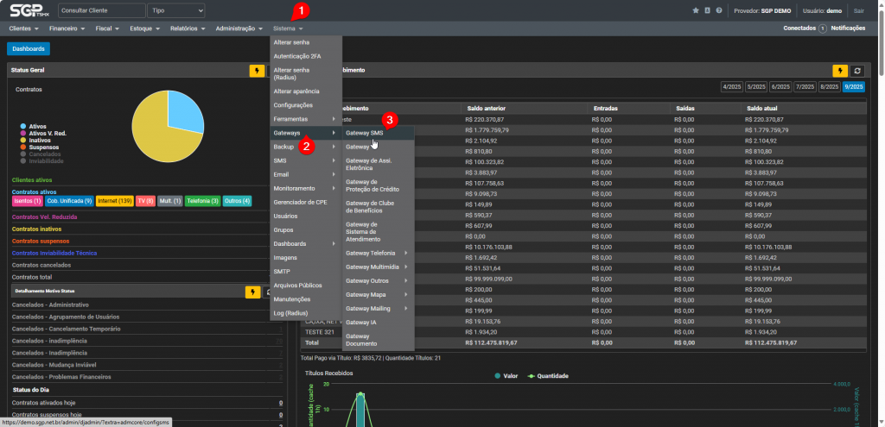
Task: Click the bookmark icon beside the star
Action: [708, 10]
